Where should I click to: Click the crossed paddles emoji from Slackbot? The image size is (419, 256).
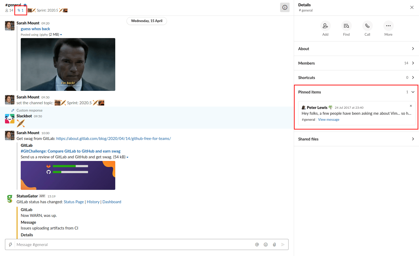21,123
